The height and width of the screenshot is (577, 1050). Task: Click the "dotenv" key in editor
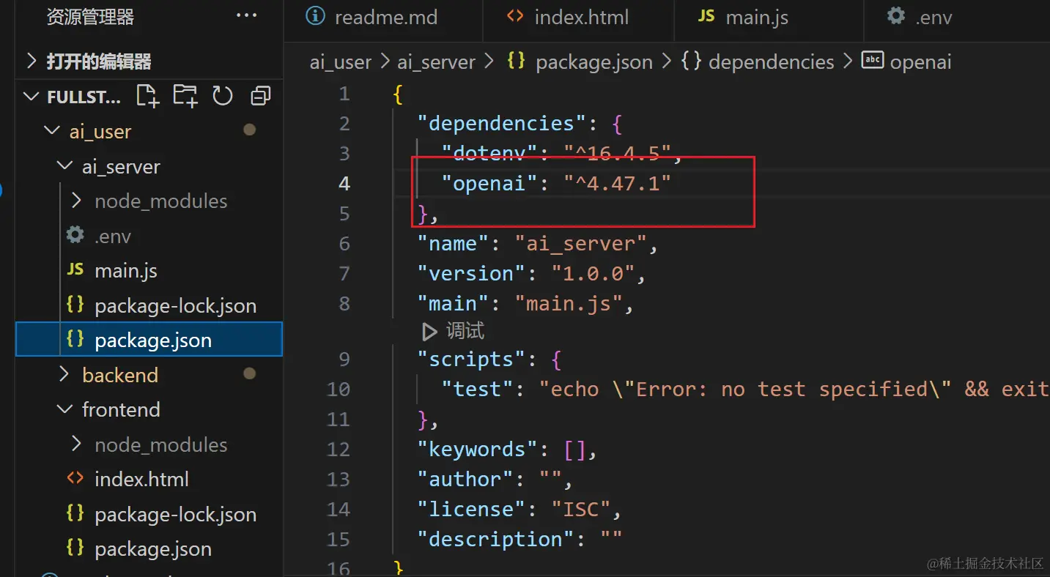click(x=489, y=153)
